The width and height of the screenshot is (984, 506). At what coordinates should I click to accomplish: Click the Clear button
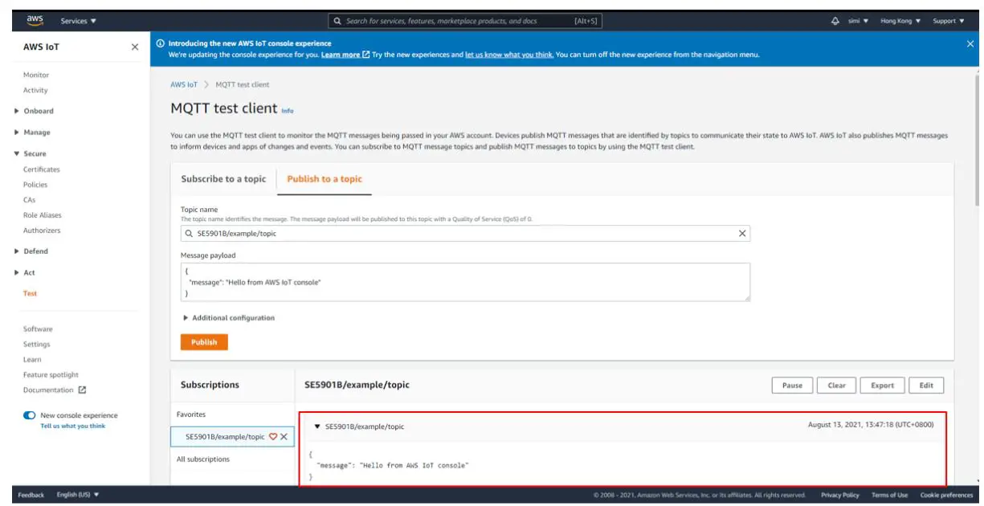[x=837, y=386]
